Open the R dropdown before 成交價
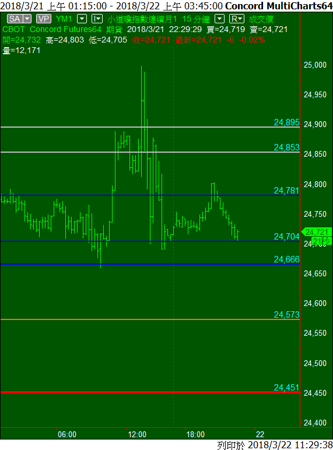This screenshot has width=333, height=450. pos(237,19)
